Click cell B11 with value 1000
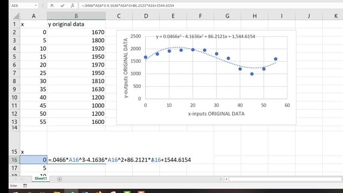343x193 pixels. [x=76, y=106]
